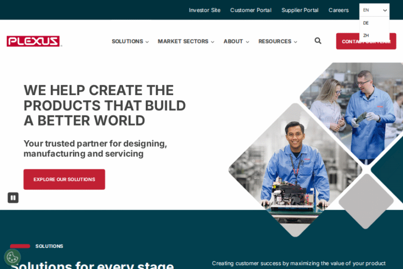This screenshot has height=269, width=403.
Task: Pause the hero carousel slideshow
Action: point(13,198)
